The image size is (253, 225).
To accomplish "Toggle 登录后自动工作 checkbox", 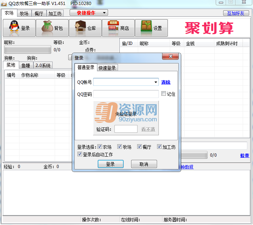I will (x=80, y=154).
